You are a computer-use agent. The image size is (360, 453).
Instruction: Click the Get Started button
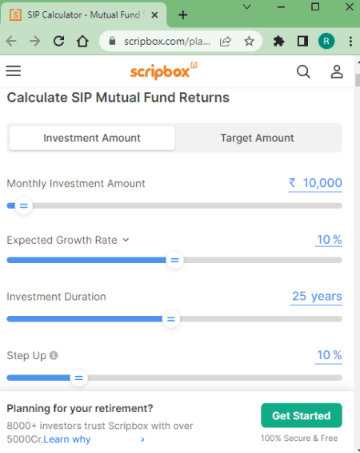[x=302, y=415]
